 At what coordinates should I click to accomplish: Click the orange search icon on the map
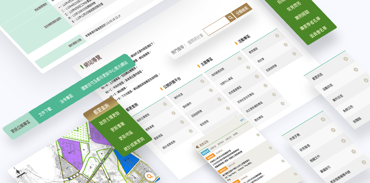[150, 176]
